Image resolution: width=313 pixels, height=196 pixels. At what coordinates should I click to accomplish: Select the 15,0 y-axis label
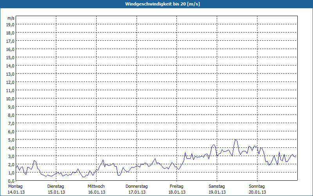[x=10, y=58]
